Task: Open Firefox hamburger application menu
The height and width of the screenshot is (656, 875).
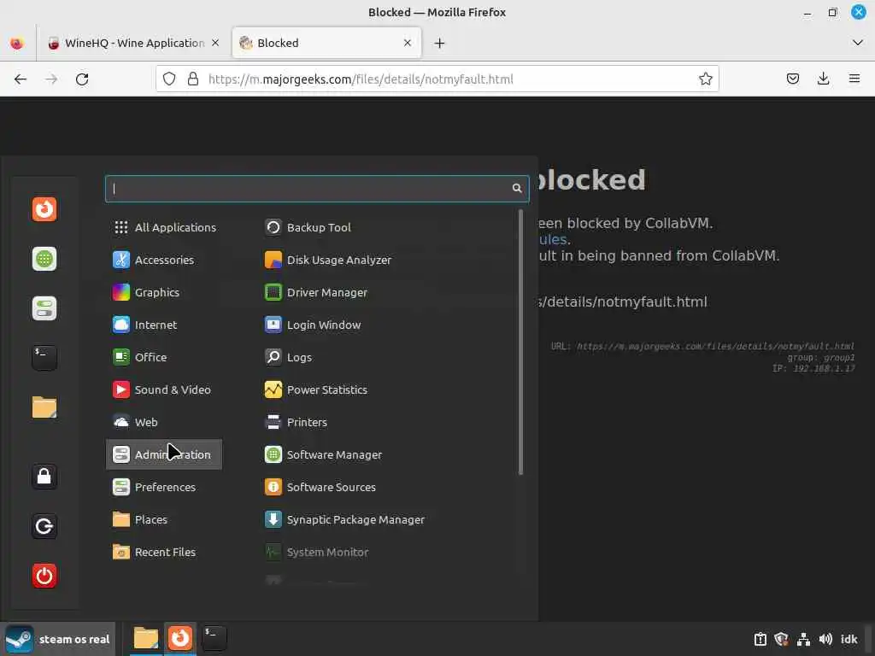Action: pyautogui.click(x=854, y=79)
